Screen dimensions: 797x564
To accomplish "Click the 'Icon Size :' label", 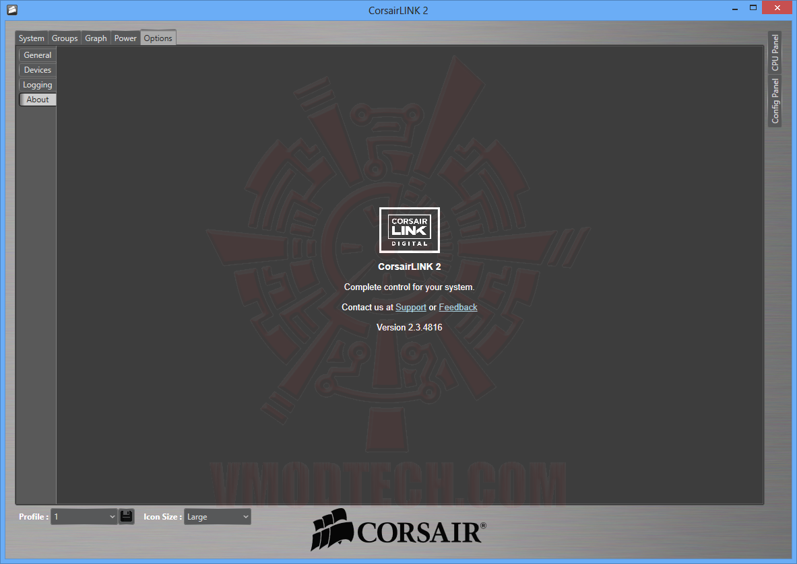I will pyautogui.click(x=162, y=517).
